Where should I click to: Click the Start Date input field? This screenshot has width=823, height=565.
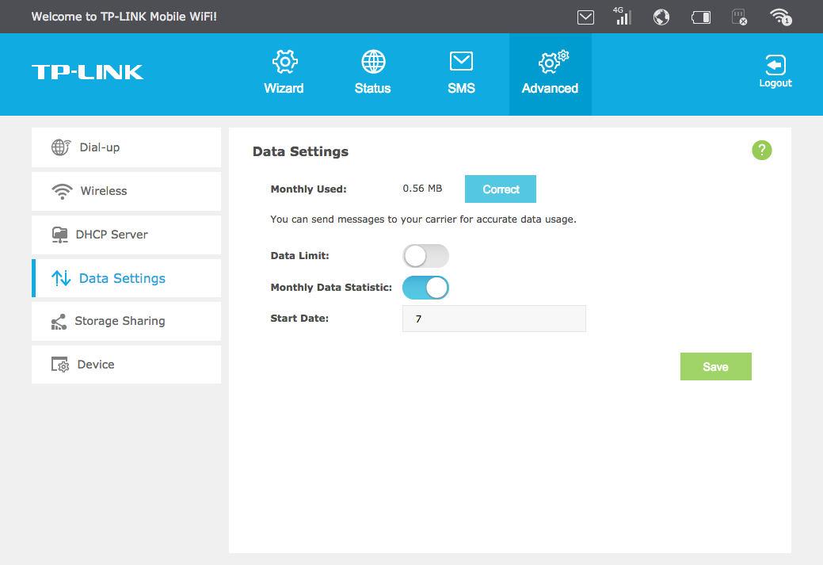point(493,319)
